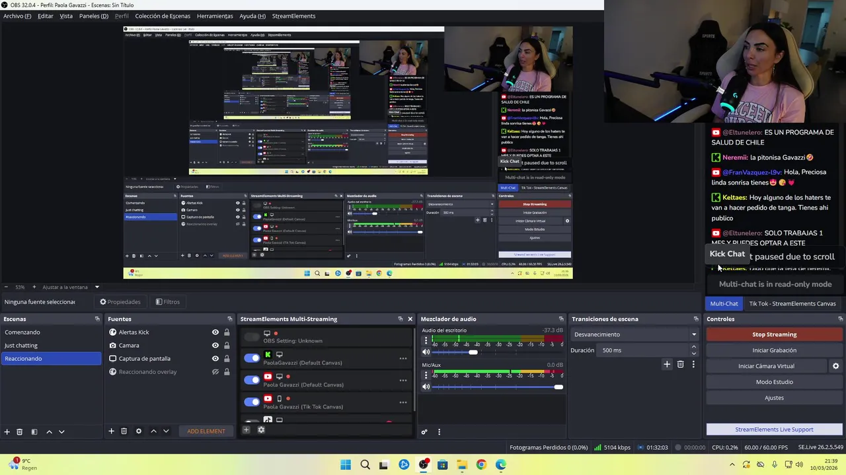Open the Editar menu

click(46, 16)
